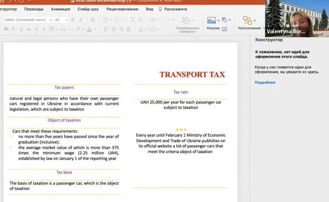Open the Анимация tab
Viewport: 329px width, 202px height.
click(x=60, y=9)
